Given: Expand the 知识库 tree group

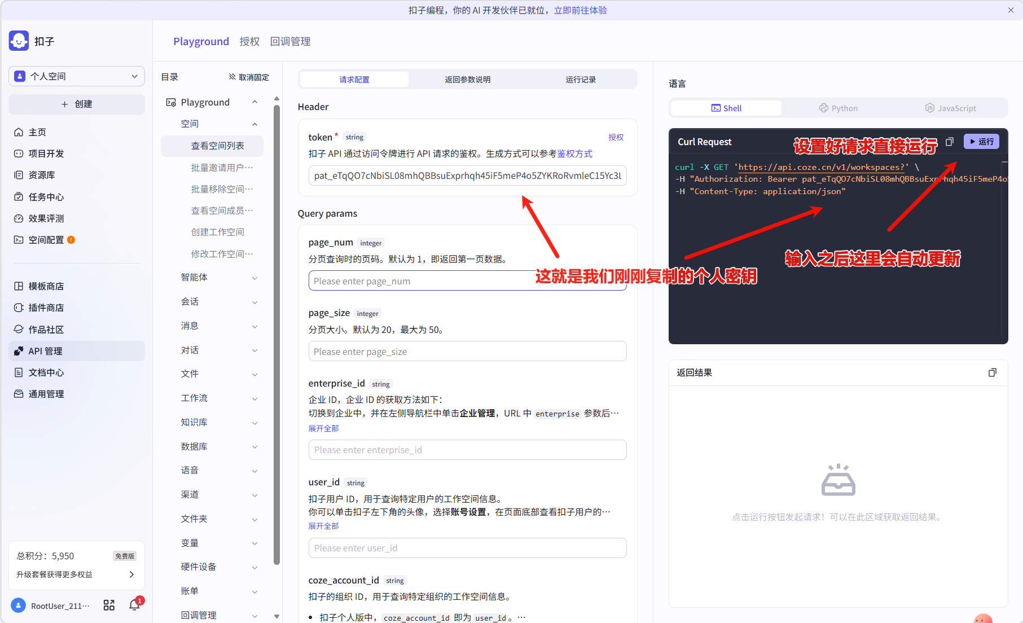Looking at the screenshot, I should [254, 423].
